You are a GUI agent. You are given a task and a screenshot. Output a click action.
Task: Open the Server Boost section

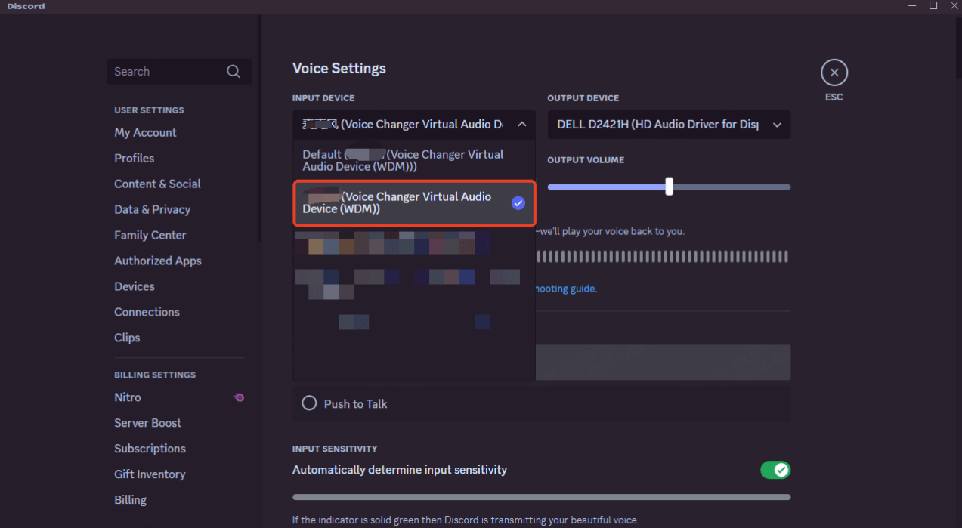click(147, 423)
